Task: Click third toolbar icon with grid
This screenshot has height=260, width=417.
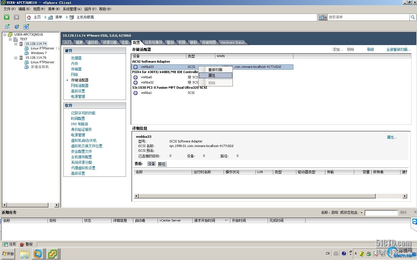Action: click(26, 27)
